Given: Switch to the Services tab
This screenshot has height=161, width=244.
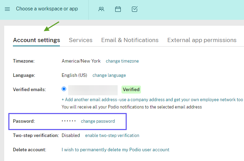Looking at the screenshot, I should click(81, 40).
